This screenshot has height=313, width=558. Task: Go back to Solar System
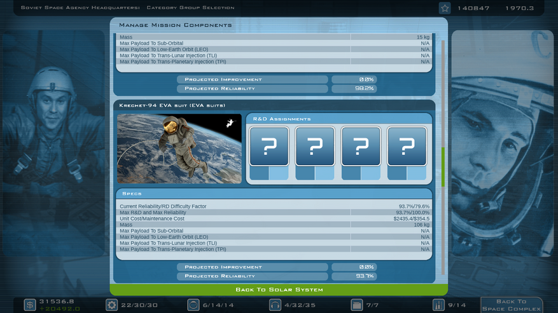[279, 290]
